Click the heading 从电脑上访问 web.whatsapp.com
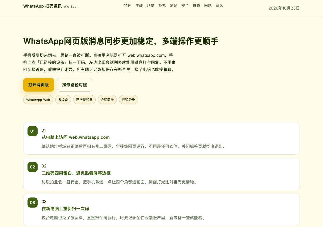The image size is (323, 227). (76, 137)
